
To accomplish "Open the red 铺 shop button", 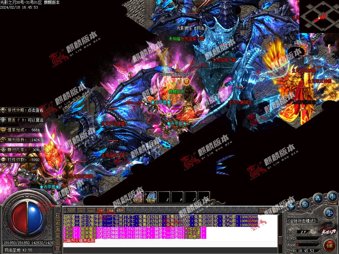I will [x=329, y=245].
